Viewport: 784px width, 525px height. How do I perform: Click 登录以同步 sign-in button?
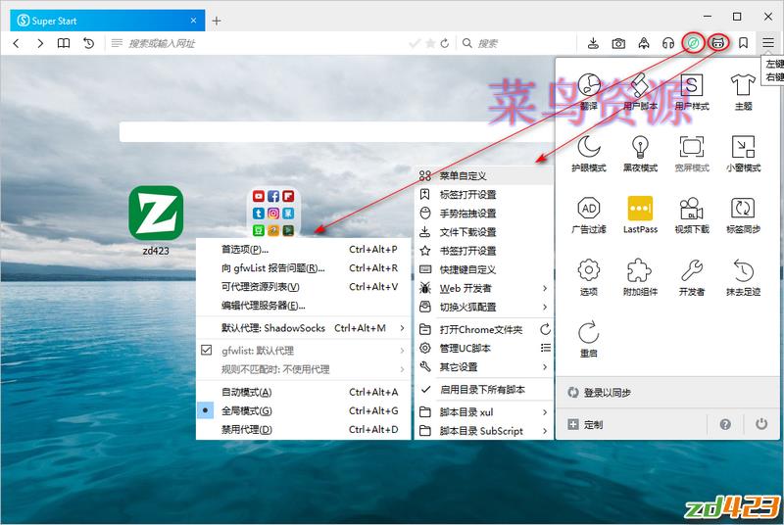(667, 393)
